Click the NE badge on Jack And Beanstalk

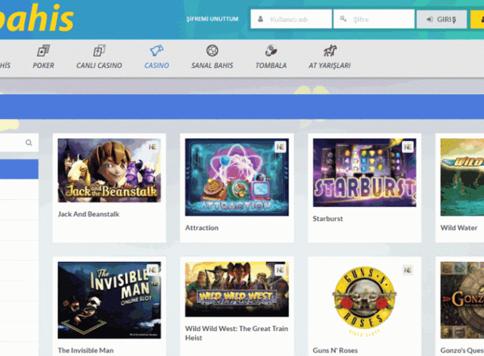click(x=152, y=147)
